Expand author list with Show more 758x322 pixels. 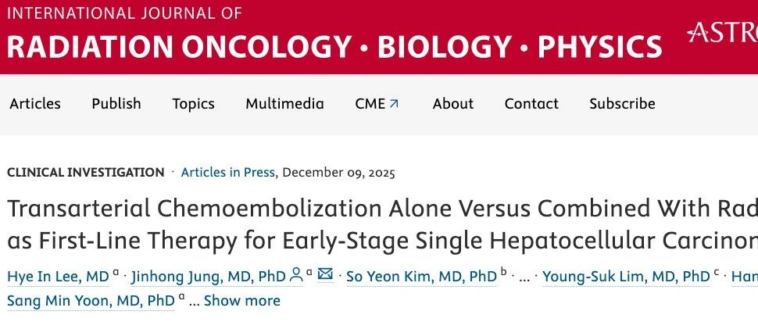pyautogui.click(x=241, y=300)
